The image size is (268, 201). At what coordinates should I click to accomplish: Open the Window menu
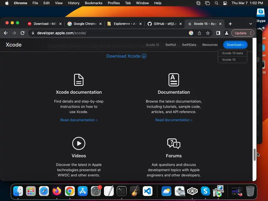(x=142, y=3)
